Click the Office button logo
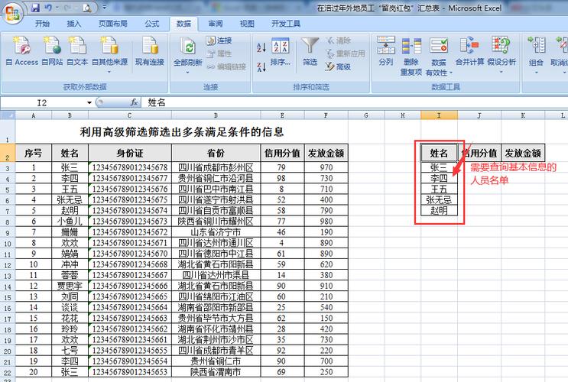568x382 pixels. tap(13, 13)
